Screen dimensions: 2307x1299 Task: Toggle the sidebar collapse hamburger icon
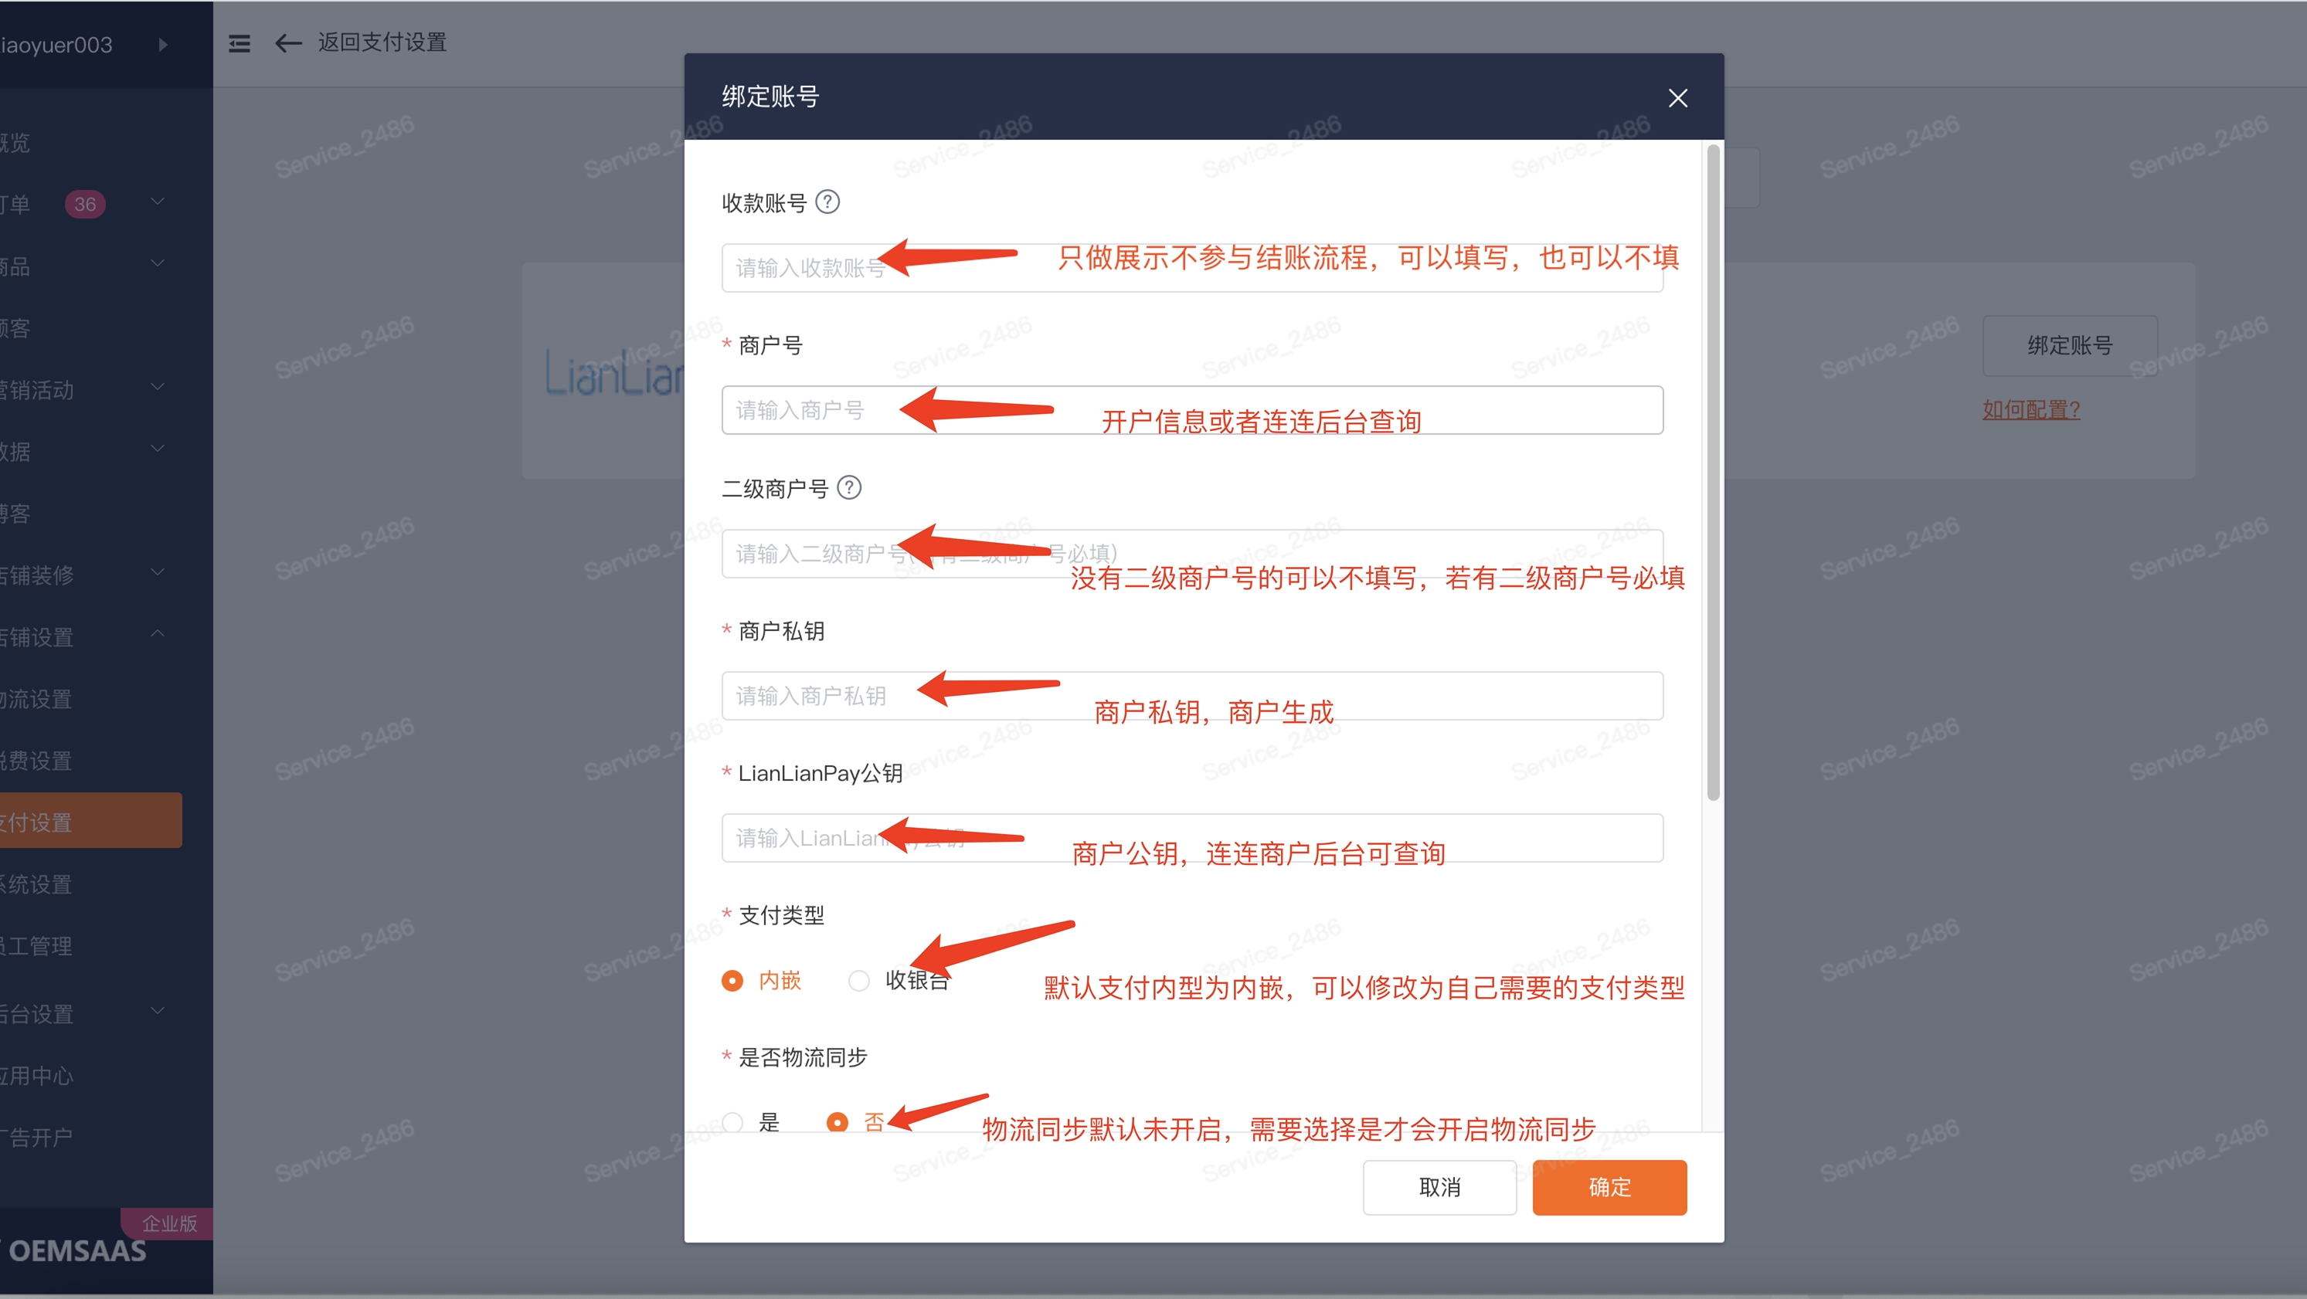point(239,43)
